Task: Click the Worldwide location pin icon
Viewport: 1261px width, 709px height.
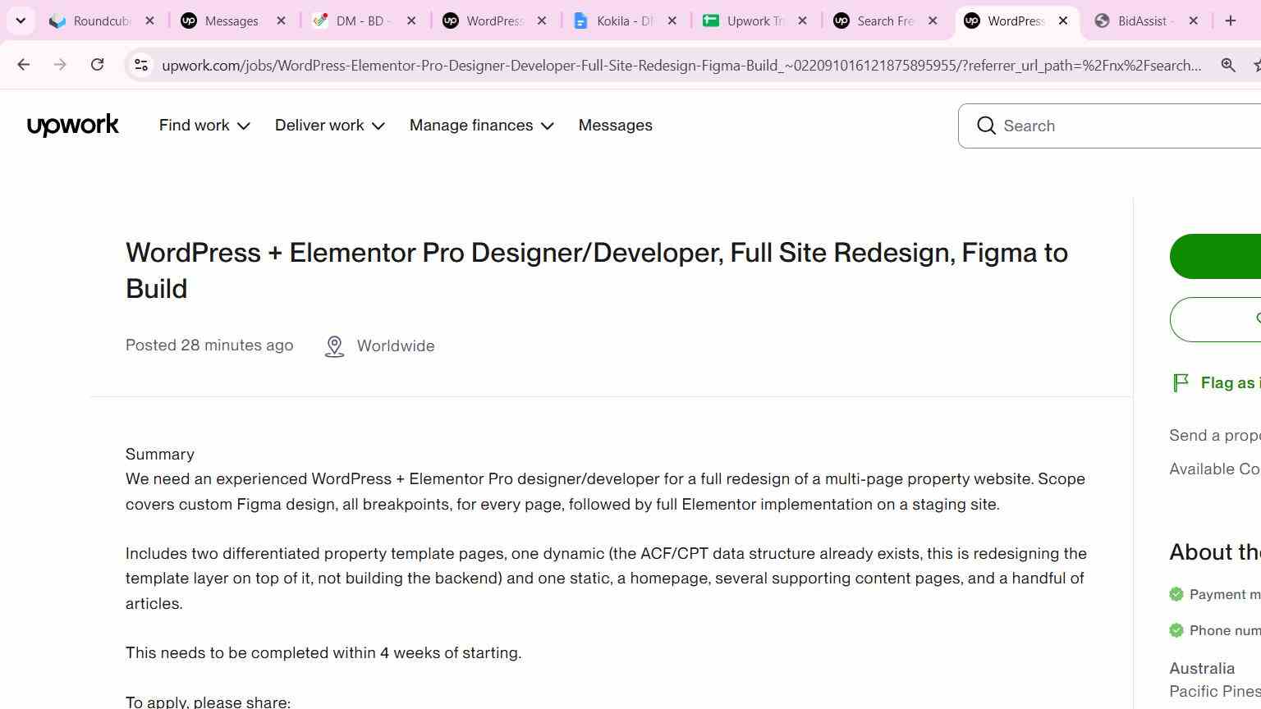Action: (334, 346)
